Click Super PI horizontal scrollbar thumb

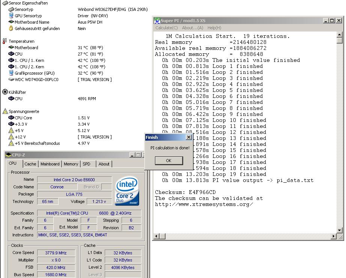click(x=162, y=236)
